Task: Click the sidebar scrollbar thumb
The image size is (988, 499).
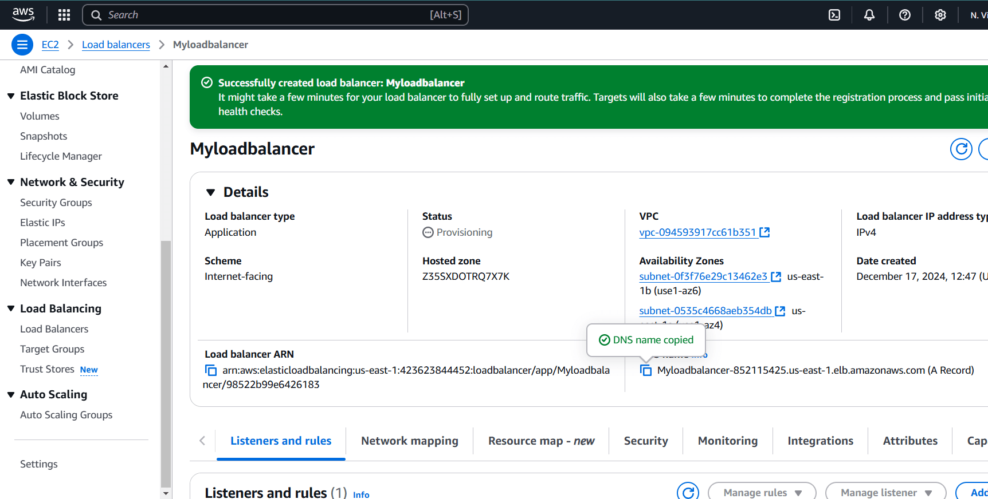Action: point(166,363)
